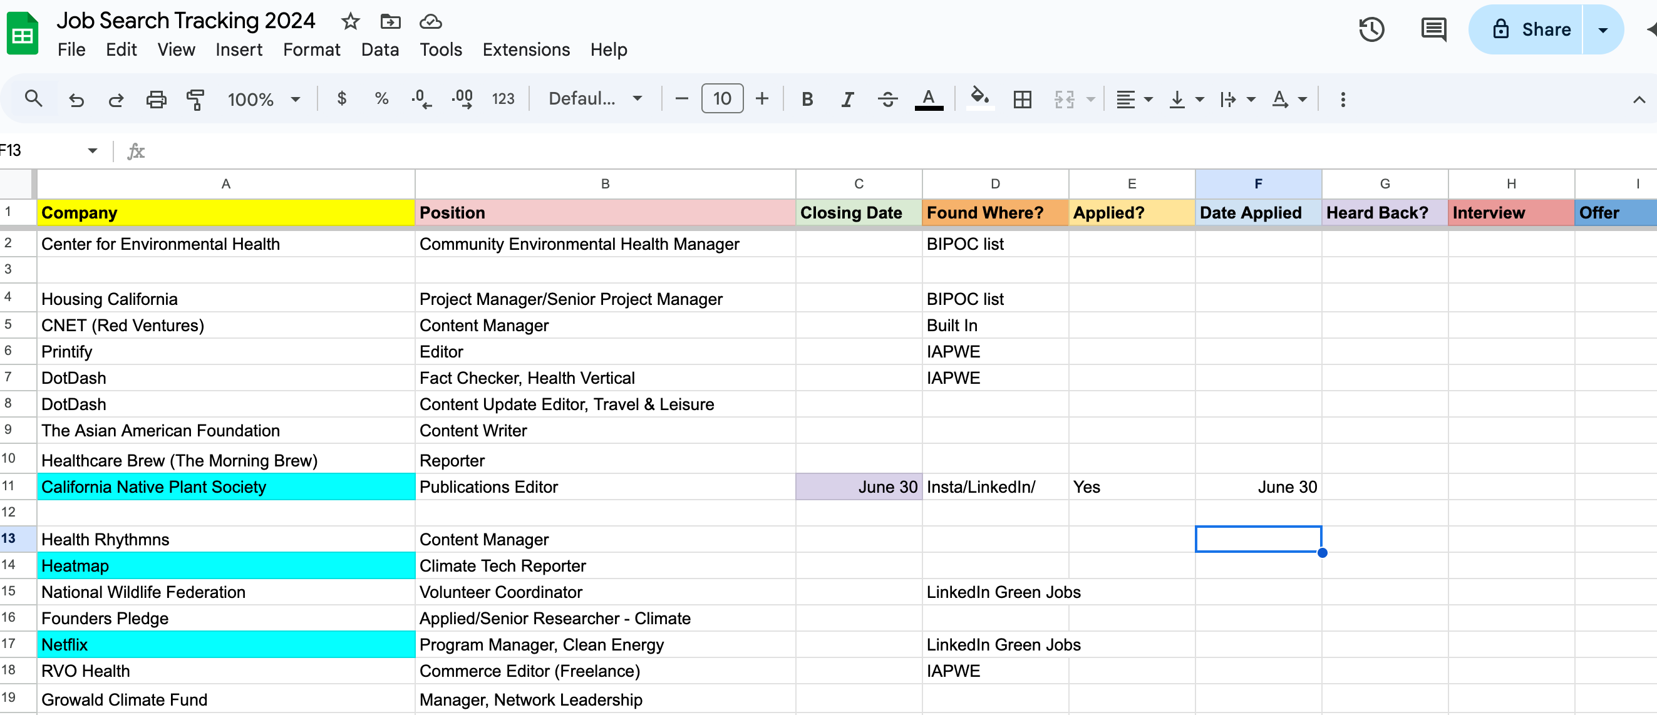This screenshot has height=715, width=1657.
Task: Toggle bold formatting
Action: pos(807,100)
